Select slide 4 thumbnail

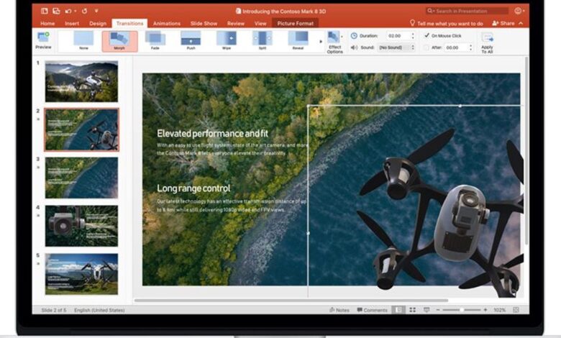(81, 226)
